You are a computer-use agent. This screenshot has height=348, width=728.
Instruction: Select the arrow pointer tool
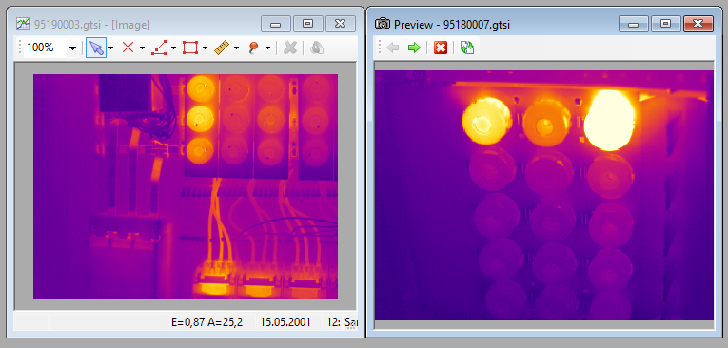click(x=96, y=48)
